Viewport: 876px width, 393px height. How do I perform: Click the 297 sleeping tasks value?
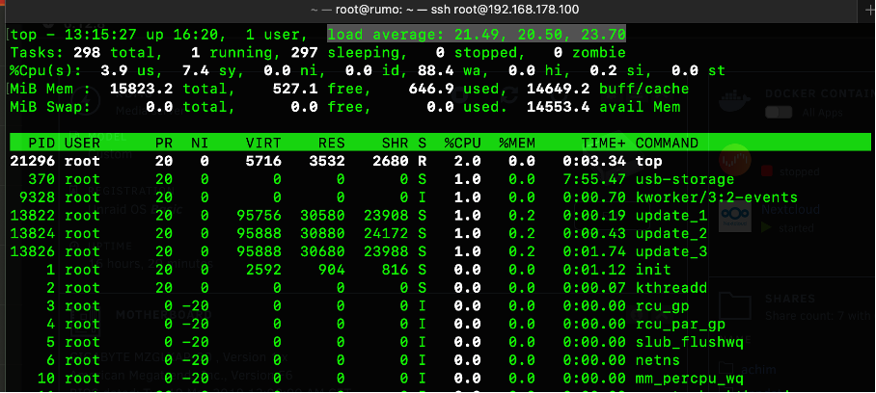coord(305,53)
